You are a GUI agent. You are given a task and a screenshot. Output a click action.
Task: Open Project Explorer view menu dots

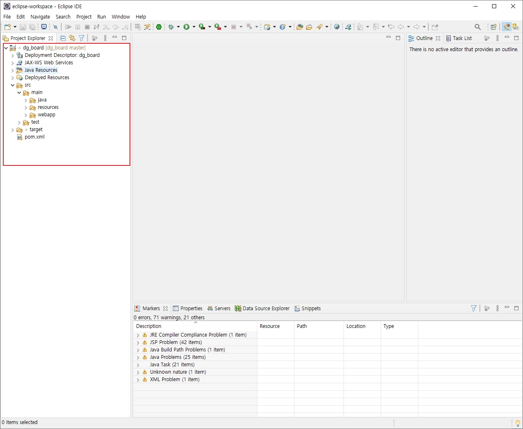pyautogui.click(x=105, y=38)
